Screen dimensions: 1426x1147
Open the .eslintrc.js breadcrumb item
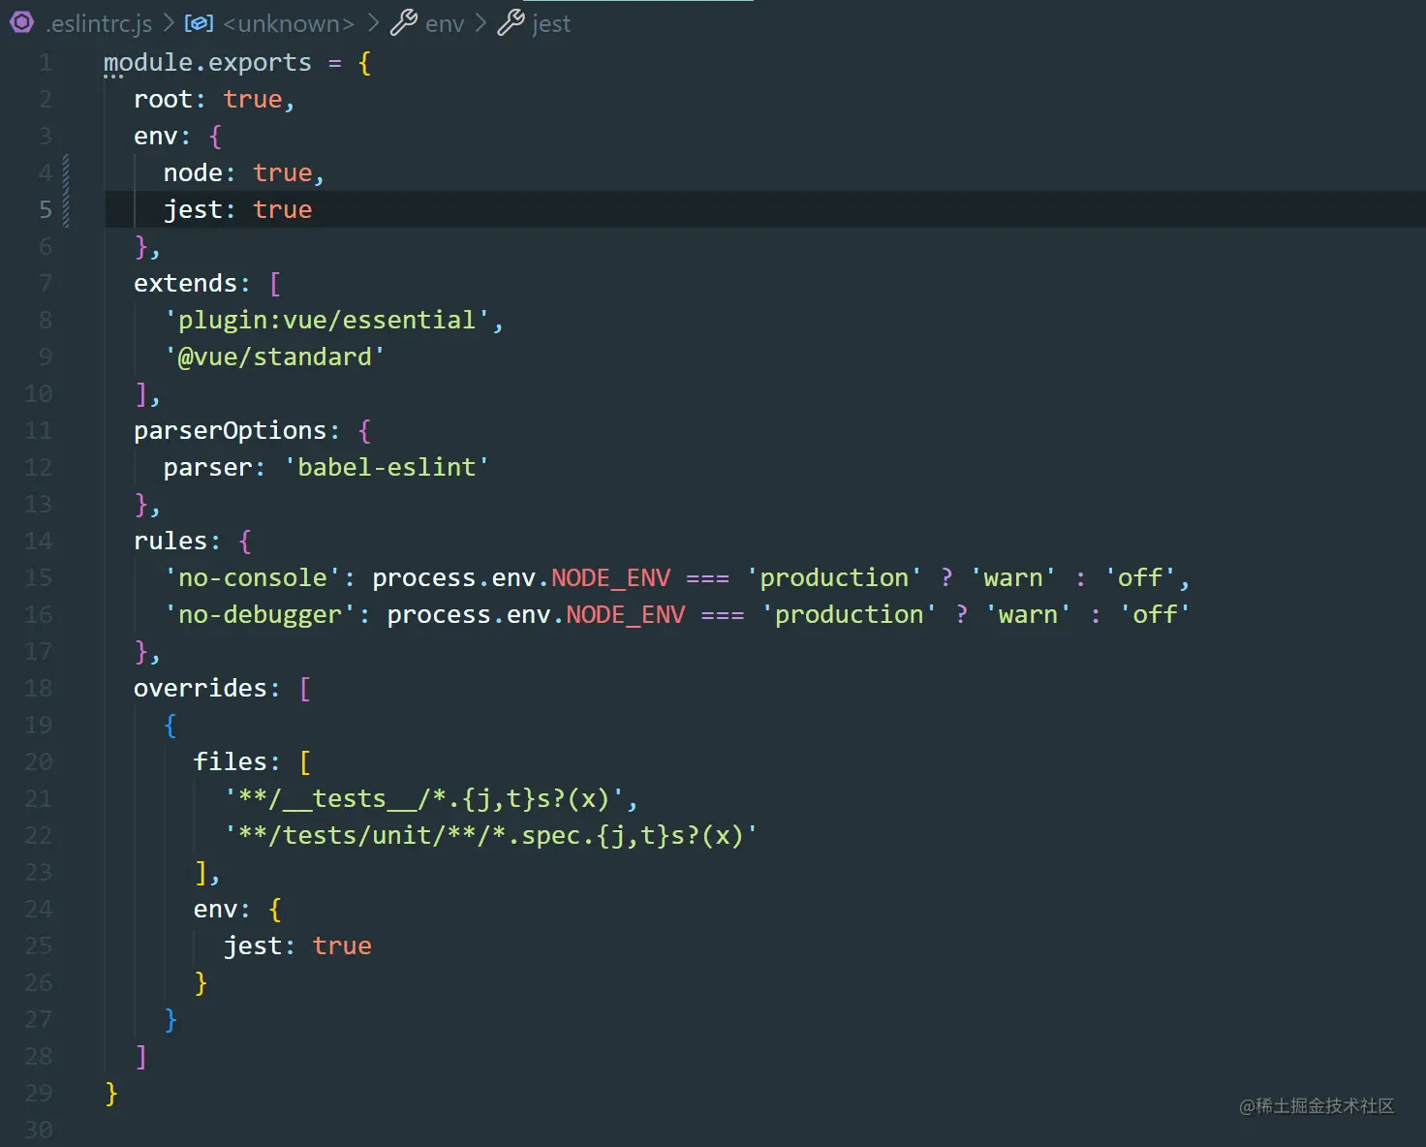coord(99,23)
